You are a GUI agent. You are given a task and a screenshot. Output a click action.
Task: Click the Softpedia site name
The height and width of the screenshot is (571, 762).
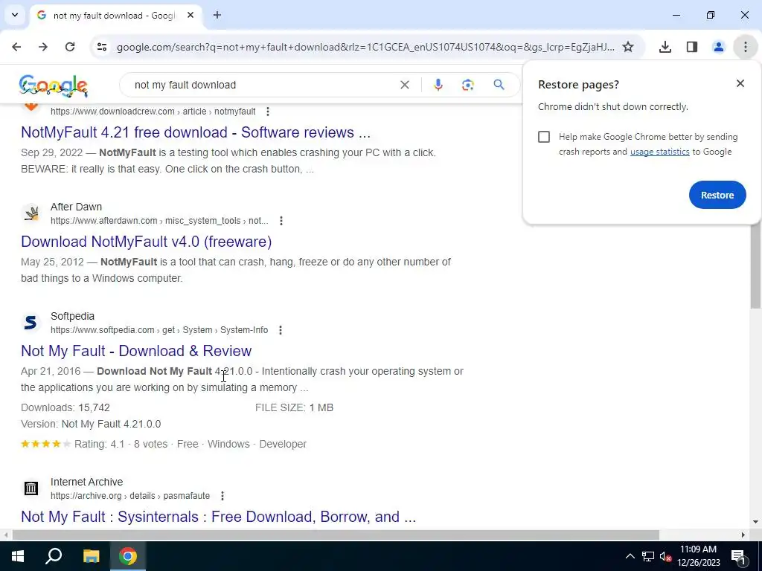72,316
